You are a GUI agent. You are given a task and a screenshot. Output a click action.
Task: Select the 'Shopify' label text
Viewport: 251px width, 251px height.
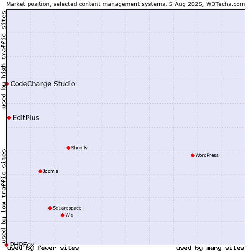(79, 148)
